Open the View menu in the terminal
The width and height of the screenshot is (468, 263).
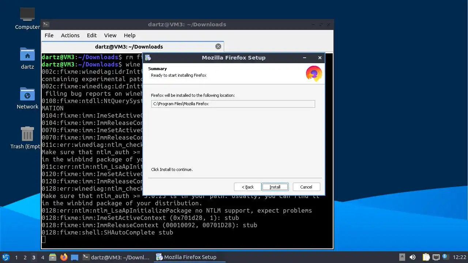coord(110,35)
